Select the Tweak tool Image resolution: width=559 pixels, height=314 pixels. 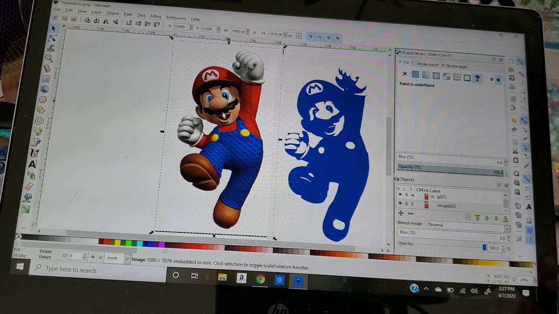pyautogui.click(x=52, y=48)
